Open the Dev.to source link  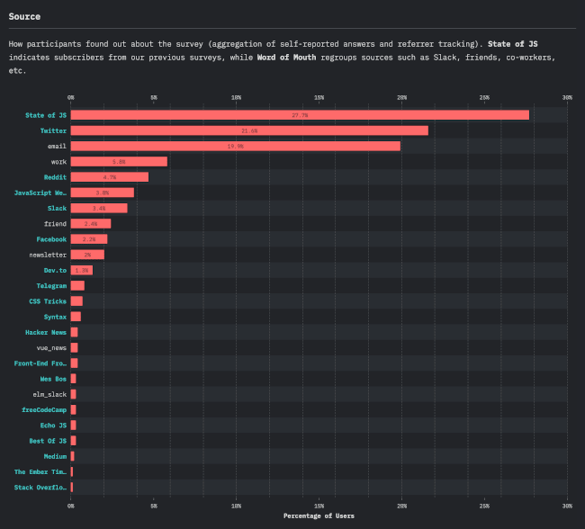(55, 271)
